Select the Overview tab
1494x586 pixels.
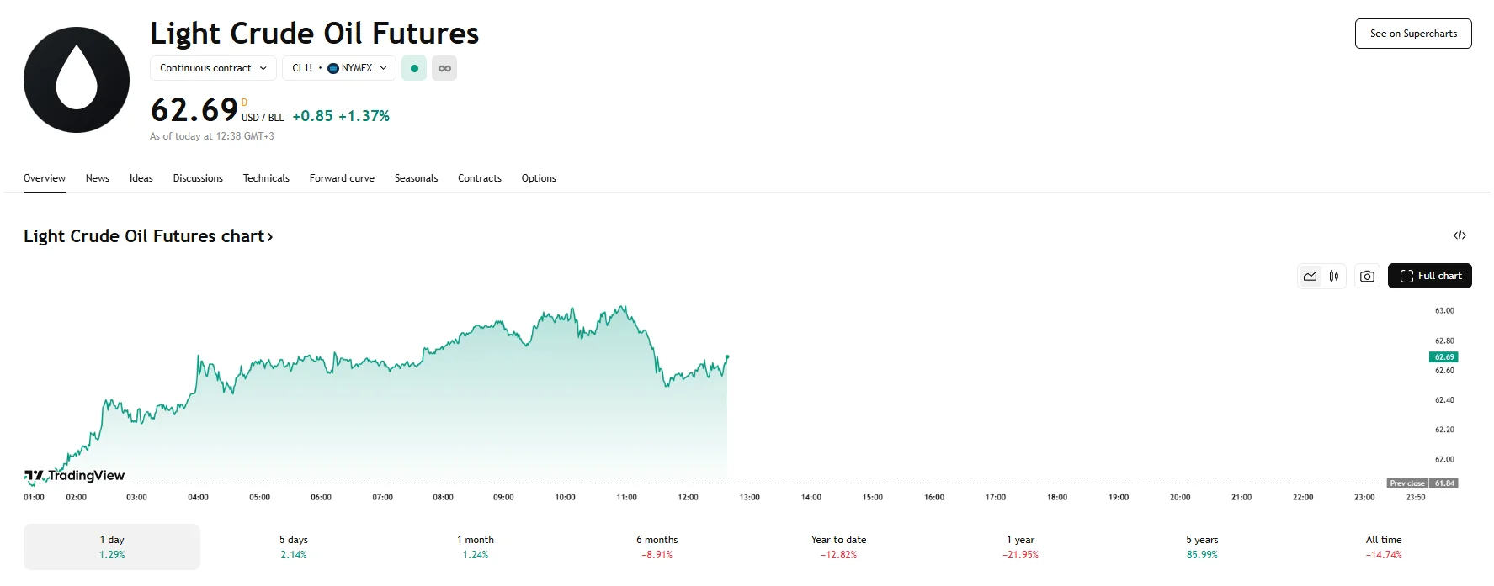point(45,178)
